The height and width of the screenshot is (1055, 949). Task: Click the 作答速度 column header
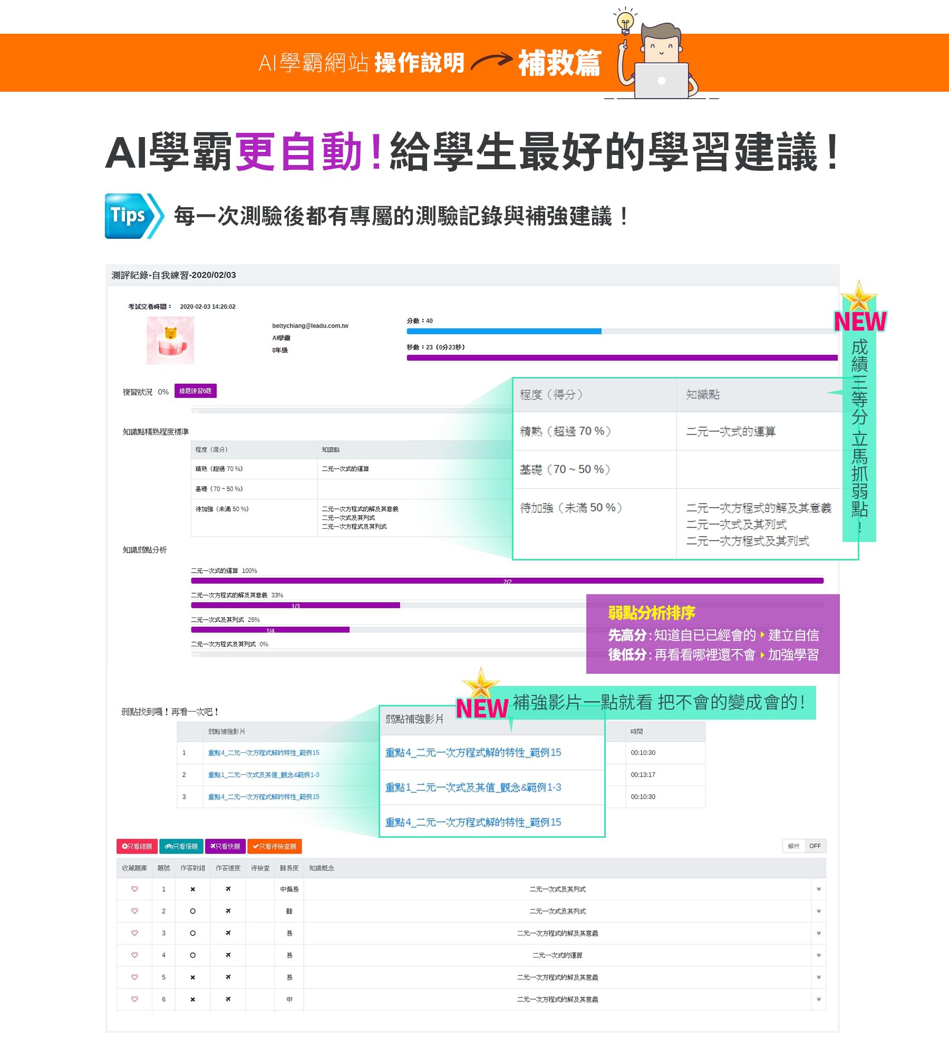[228, 868]
